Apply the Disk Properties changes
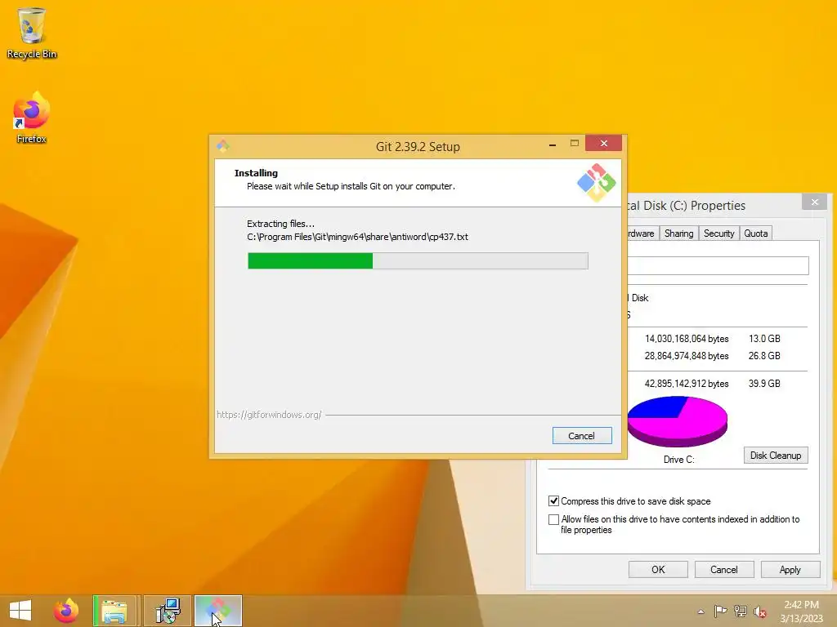The width and height of the screenshot is (837, 627). click(x=790, y=569)
